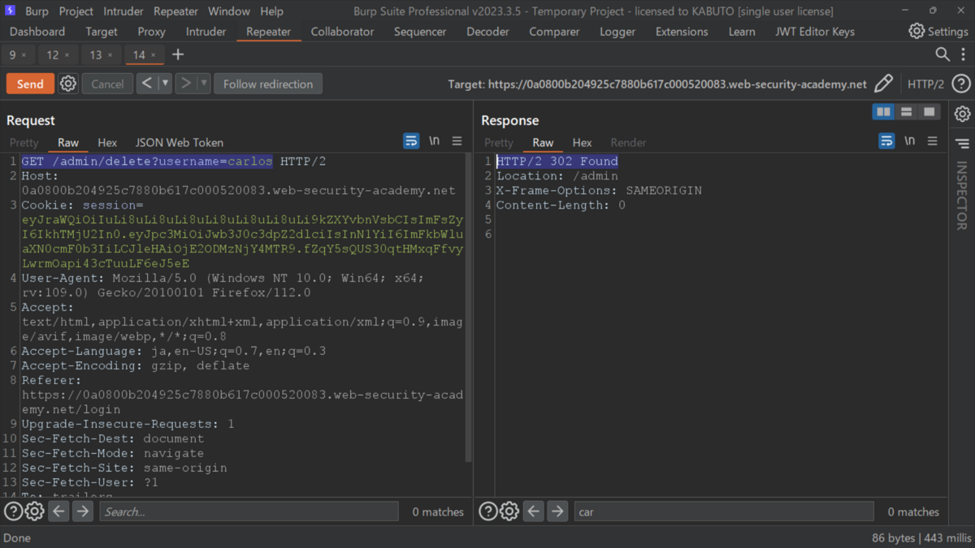Select combined tabbed layout icon
The width and height of the screenshot is (975, 548).
[929, 112]
